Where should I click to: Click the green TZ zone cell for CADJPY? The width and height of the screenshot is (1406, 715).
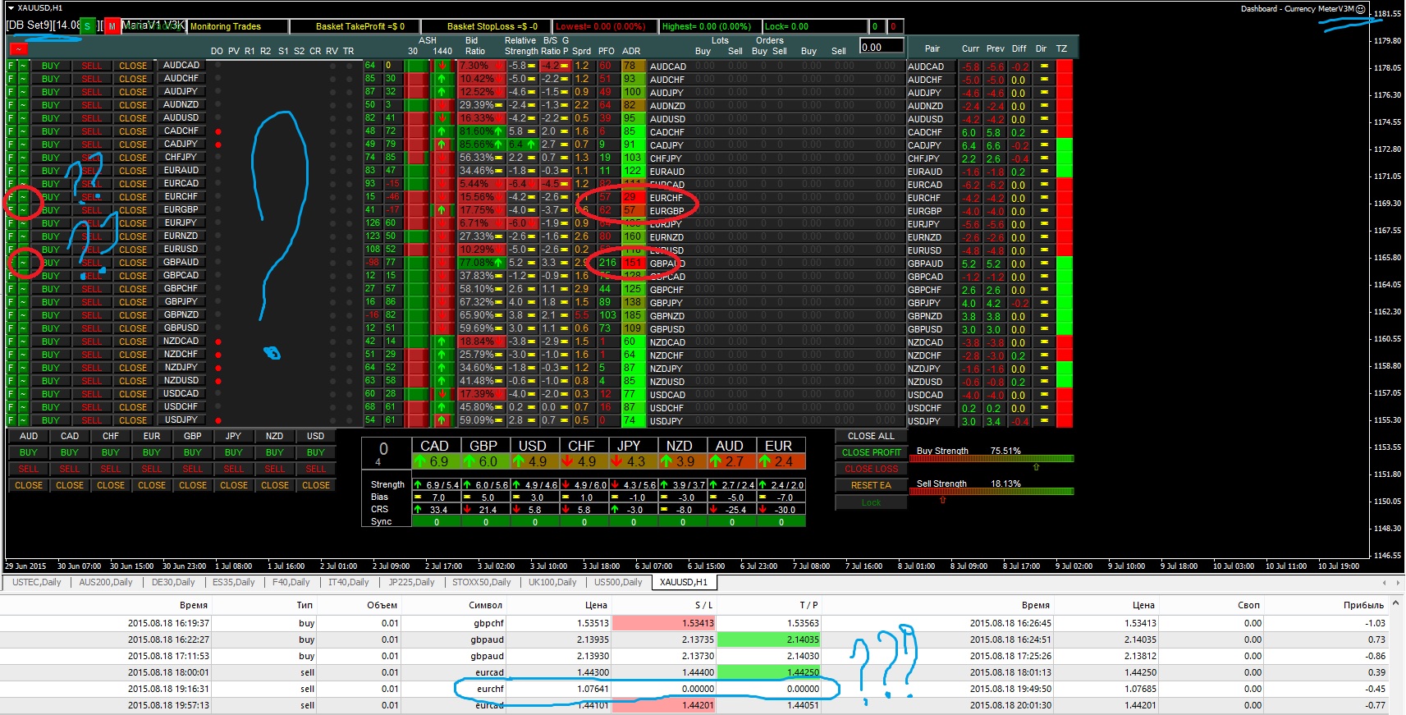pos(1065,145)
